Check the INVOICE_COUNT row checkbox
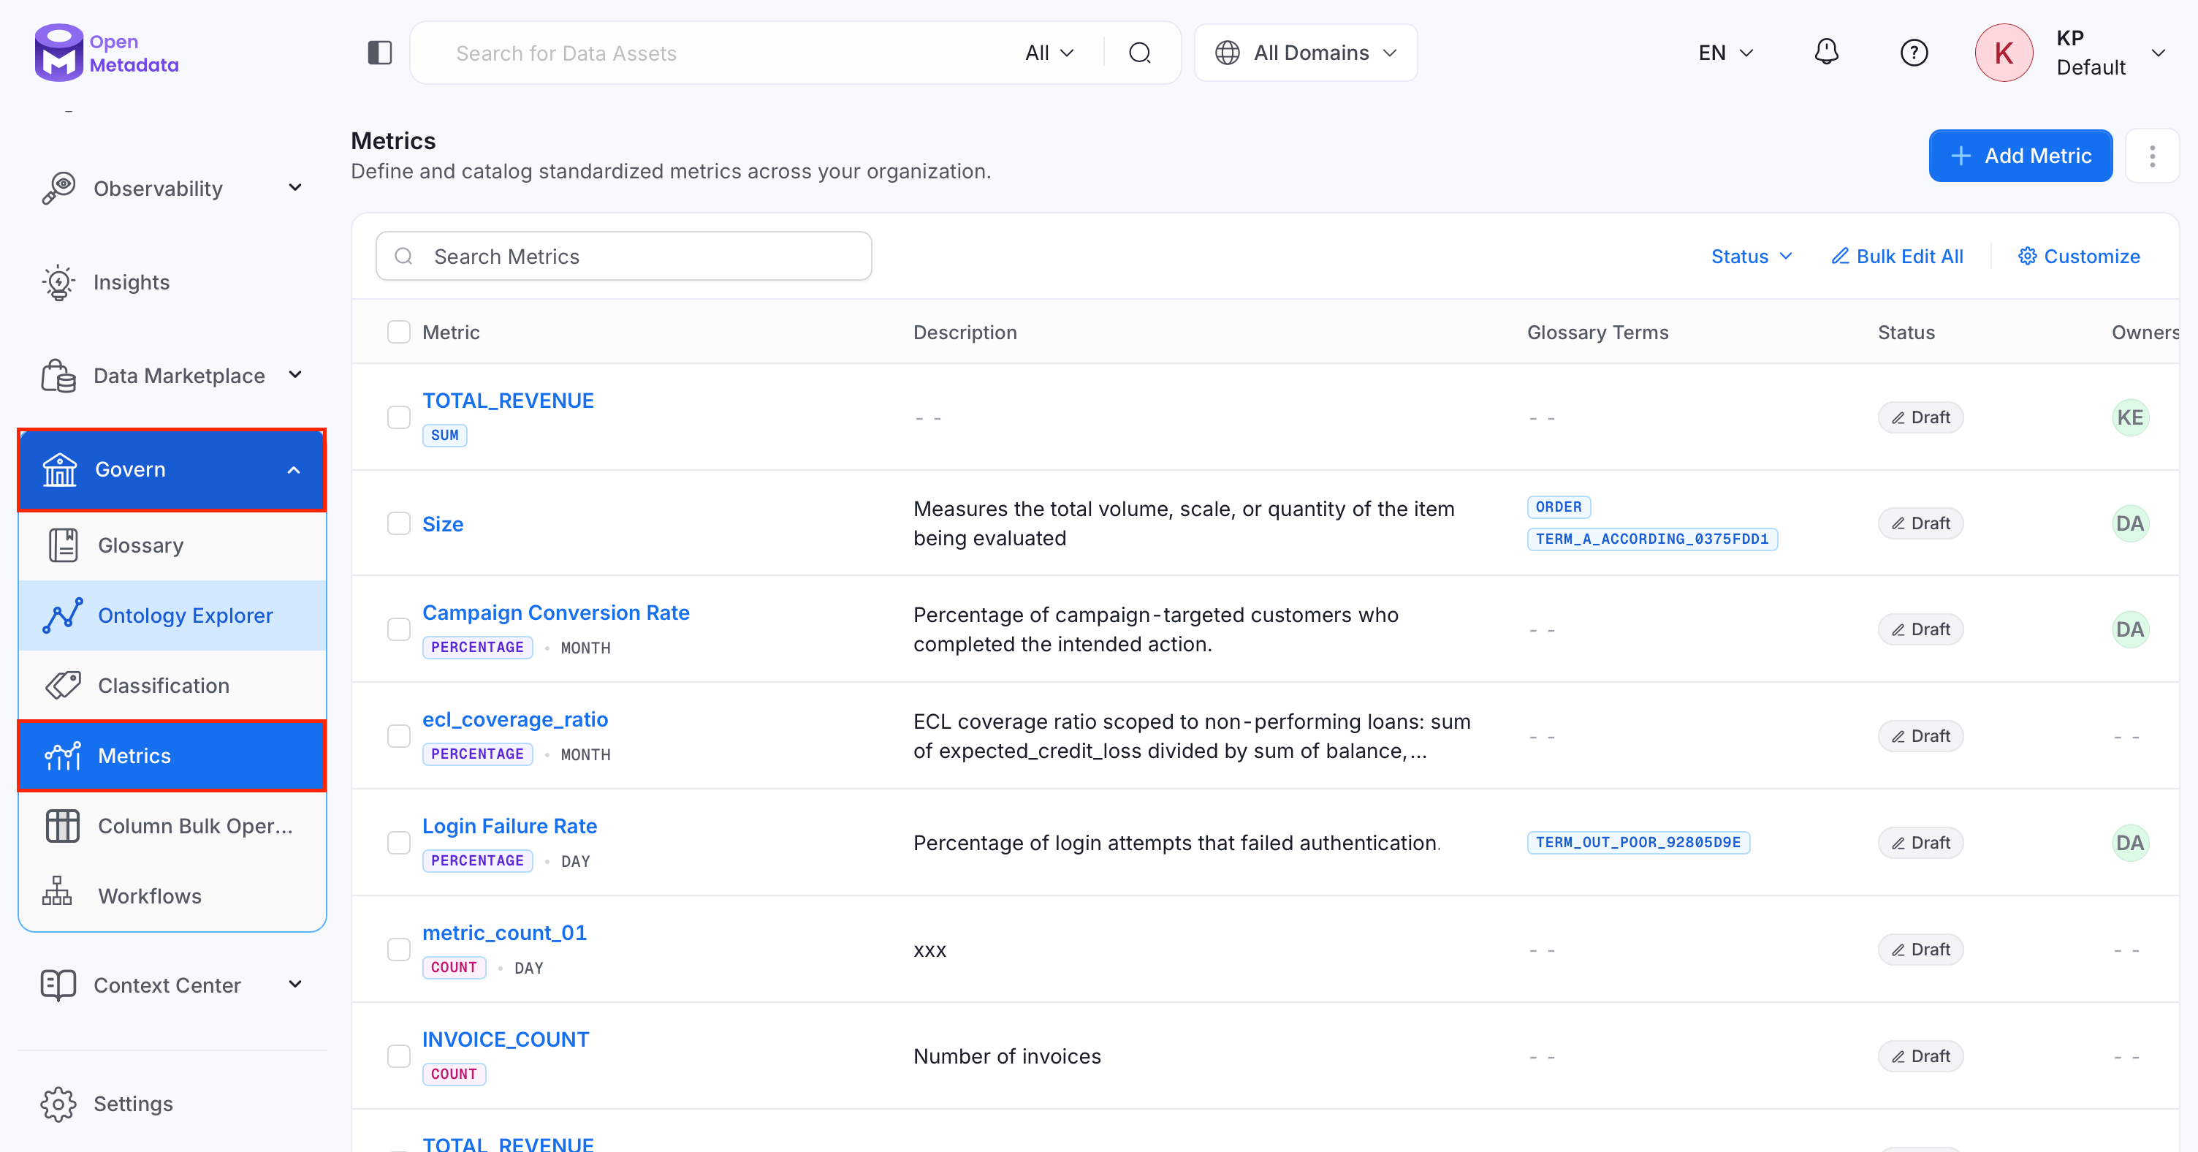 399,1056
